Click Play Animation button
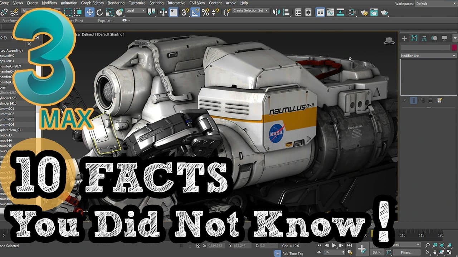 [x=334, y=246]
